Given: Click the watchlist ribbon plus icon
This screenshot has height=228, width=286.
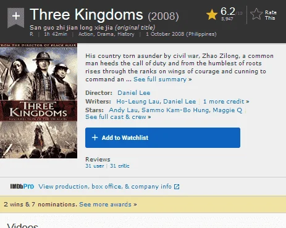Looking at the screenshot, I should pyautogui.click(x=16, y=17).
